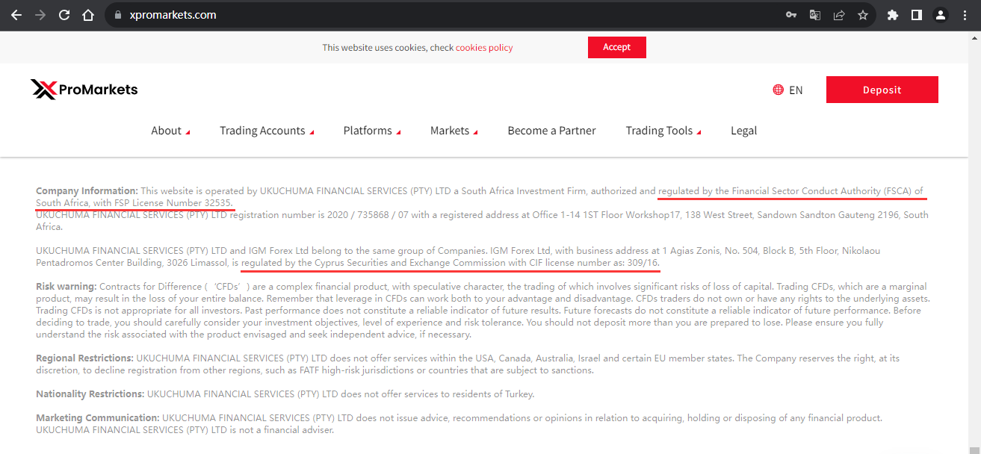Click the red Deposit button
This screenshot has height=454, width=981.
point(882,90)
